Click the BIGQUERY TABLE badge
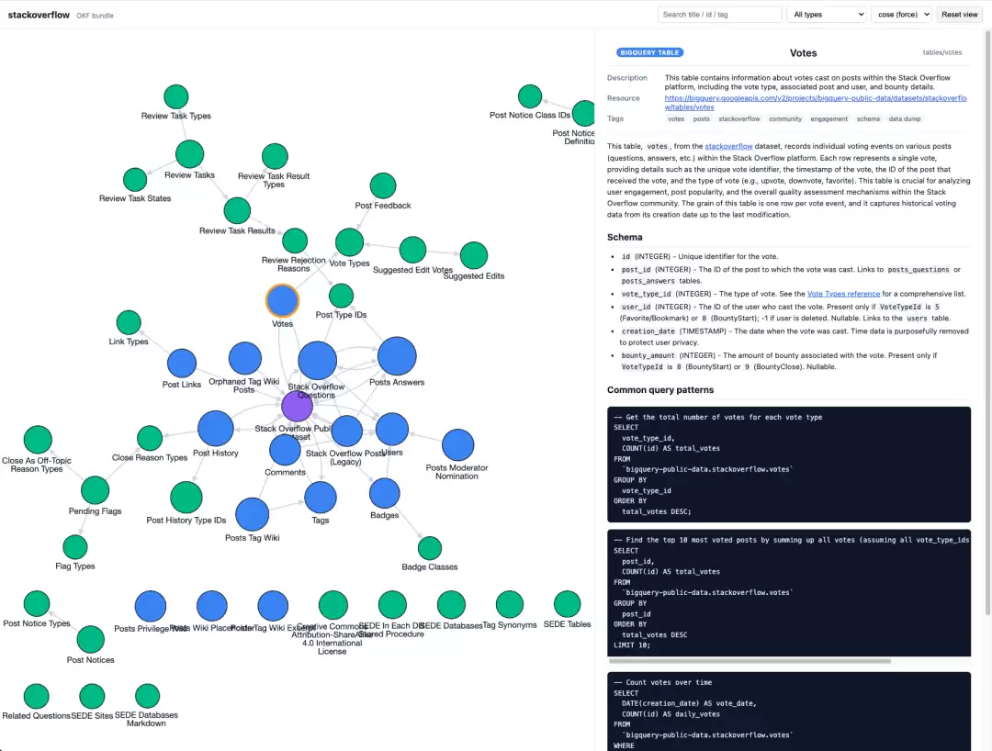 pyautogui.click(x=649, y=52)
